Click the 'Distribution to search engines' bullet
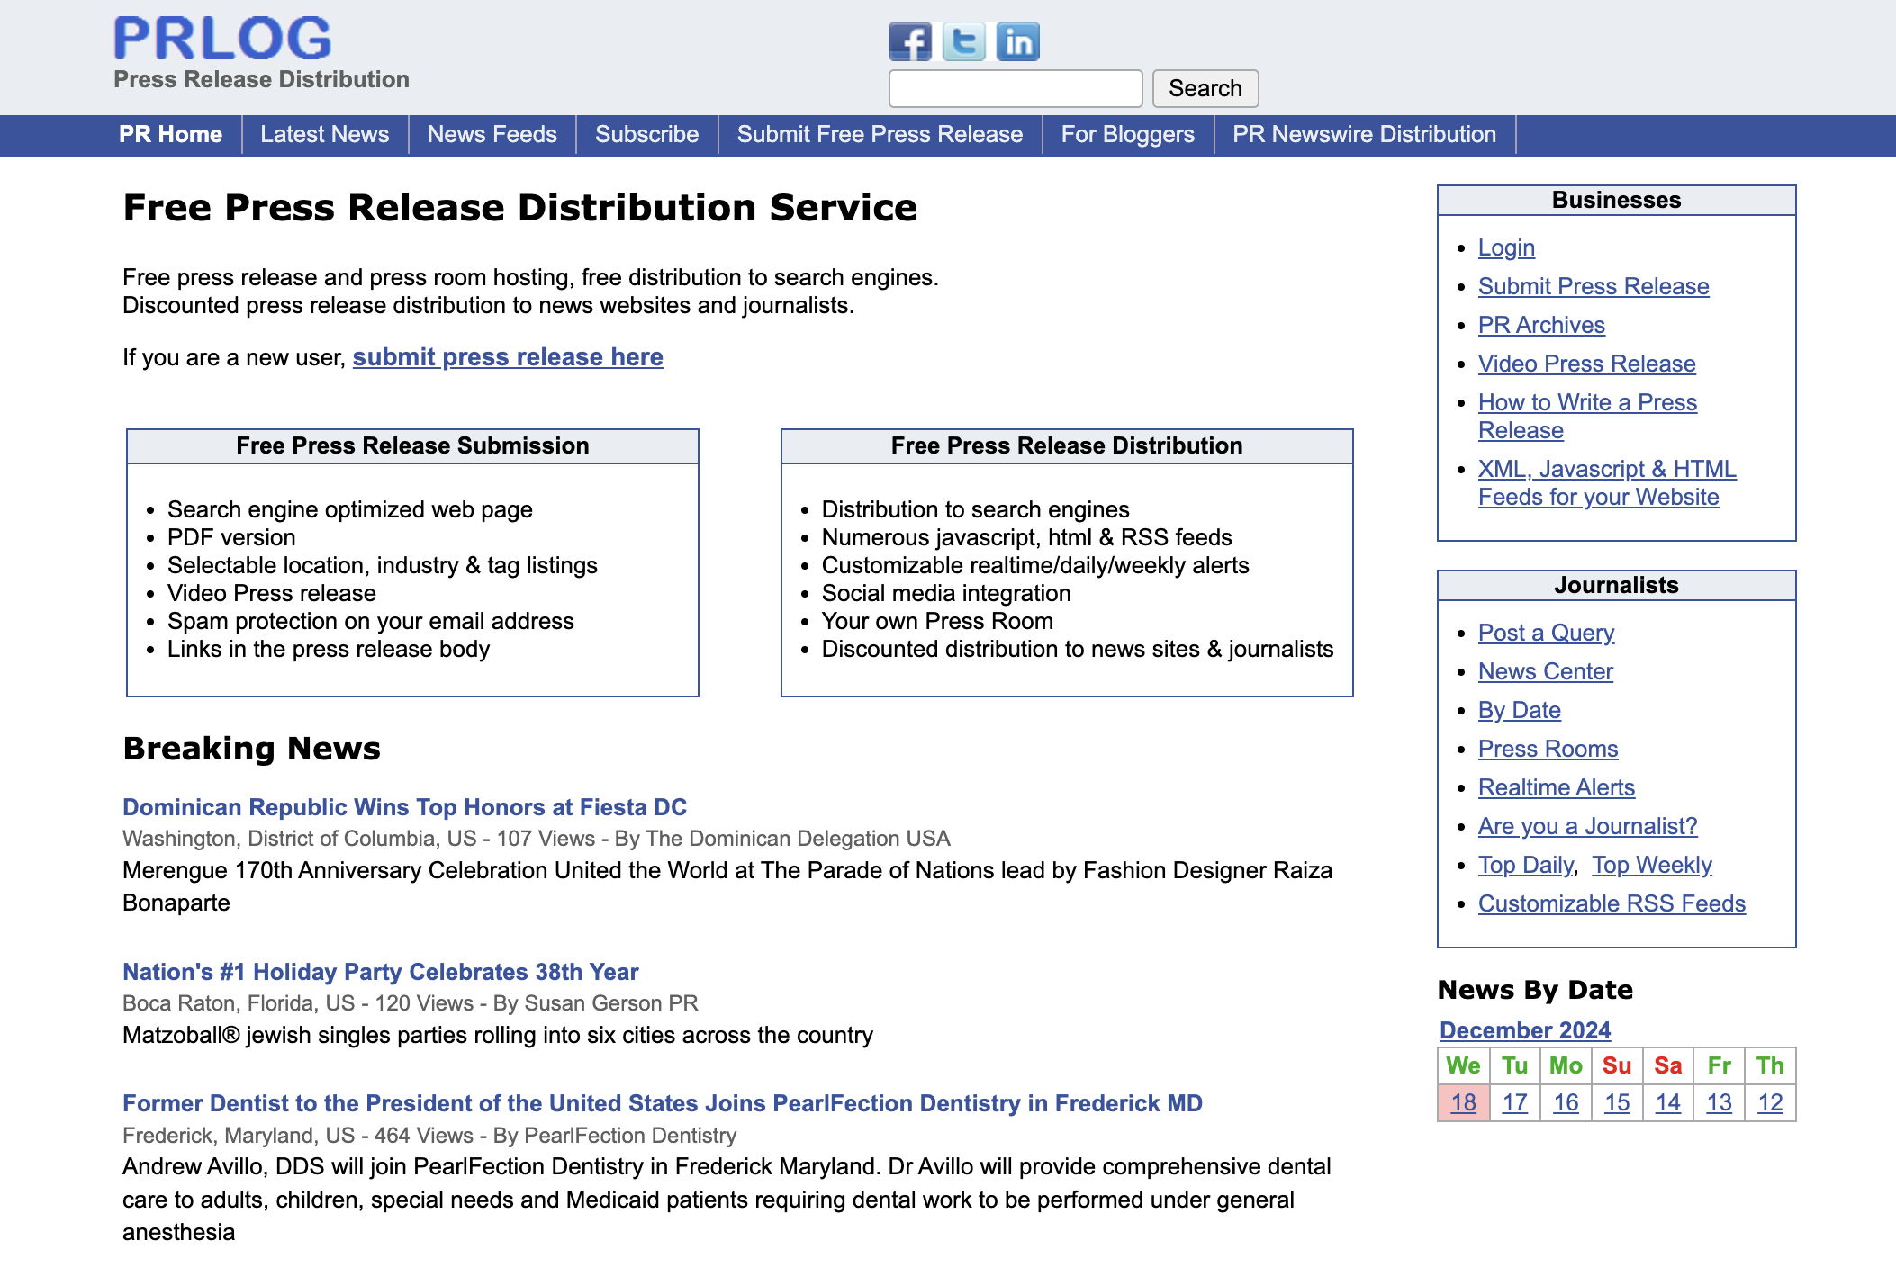This screenshot has height=1276, width=1896. (975, 509)
